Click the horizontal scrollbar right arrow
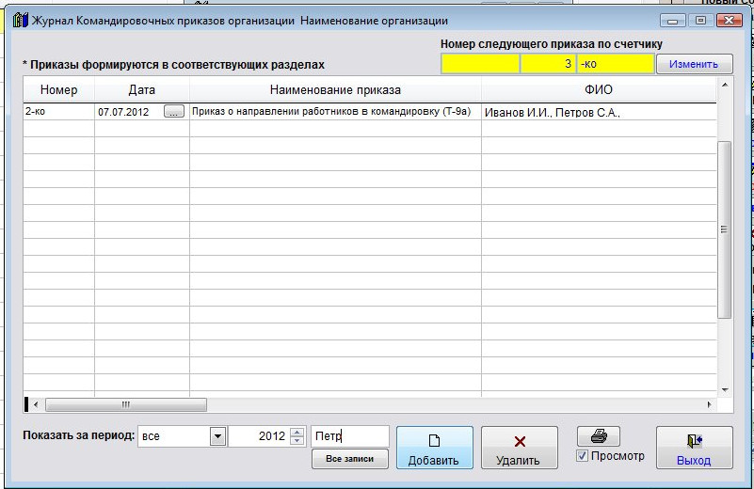754x489 pixels. point(709,404)
